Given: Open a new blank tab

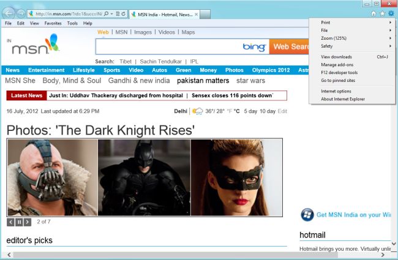Looking at the screenshot, I should point(205,14).
